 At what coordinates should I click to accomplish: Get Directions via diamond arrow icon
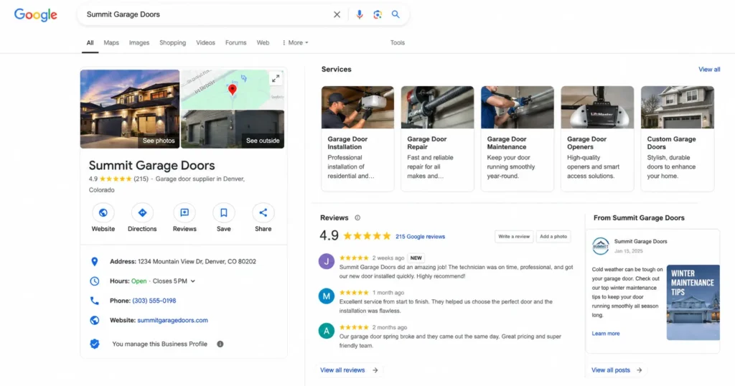pos(142,212)
